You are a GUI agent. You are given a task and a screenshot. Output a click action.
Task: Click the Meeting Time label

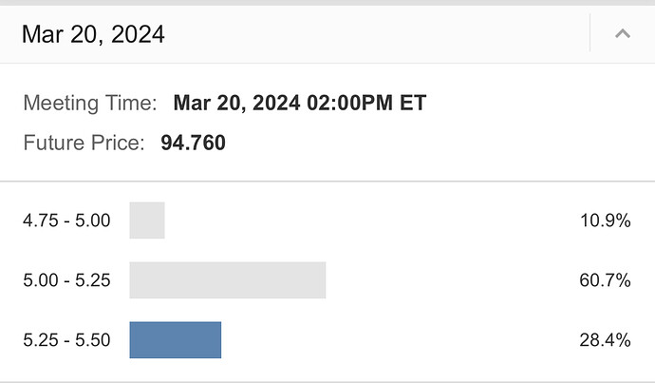click(87, 103)
